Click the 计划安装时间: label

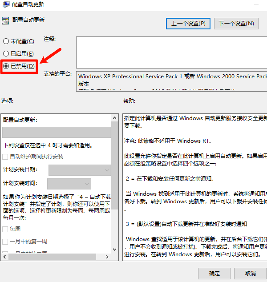20,183
